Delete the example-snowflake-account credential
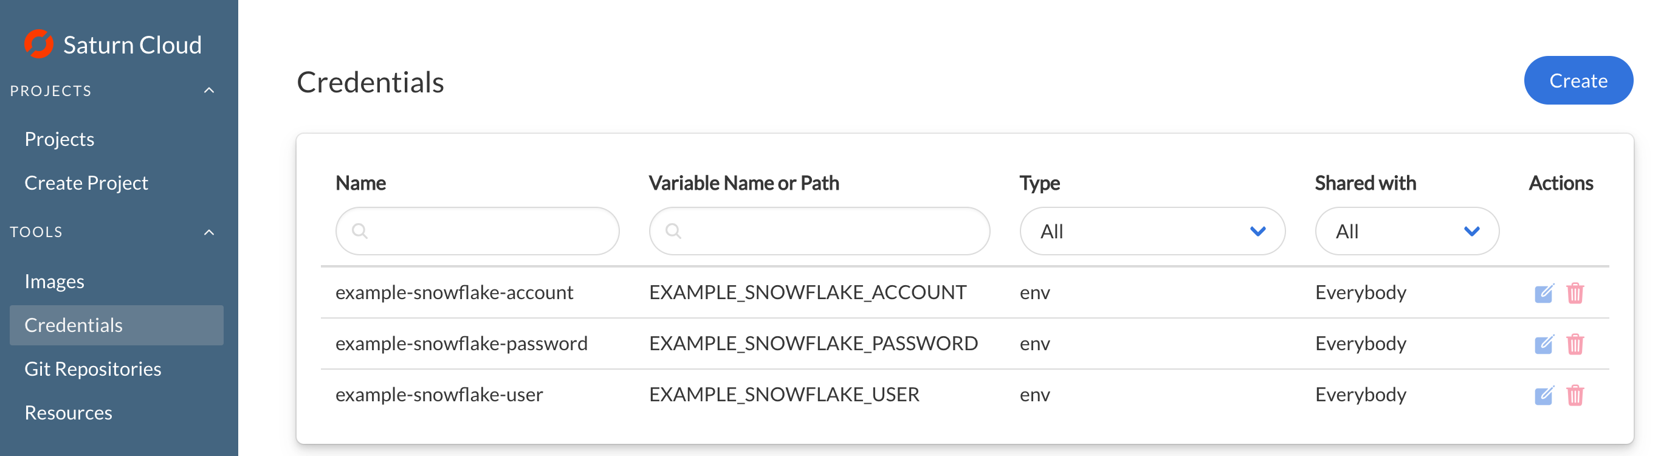 point(1575,294)
